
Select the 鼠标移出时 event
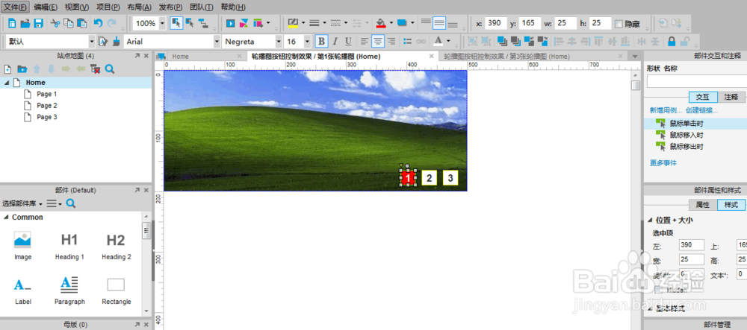686,147
